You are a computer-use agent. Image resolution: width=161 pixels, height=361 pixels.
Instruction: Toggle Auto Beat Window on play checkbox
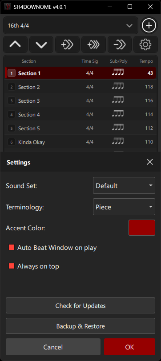12,248
